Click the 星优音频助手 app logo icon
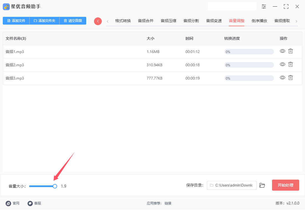The width and height of the screenshot is (305, 210). (x=6, y=7)
